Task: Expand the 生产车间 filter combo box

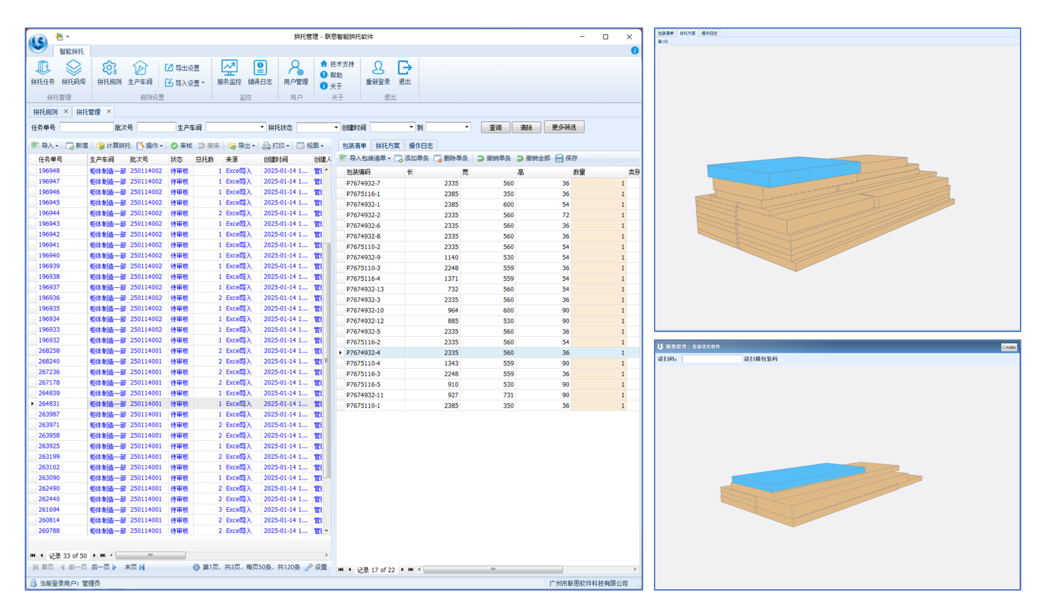Action: [x=262, y=128]
